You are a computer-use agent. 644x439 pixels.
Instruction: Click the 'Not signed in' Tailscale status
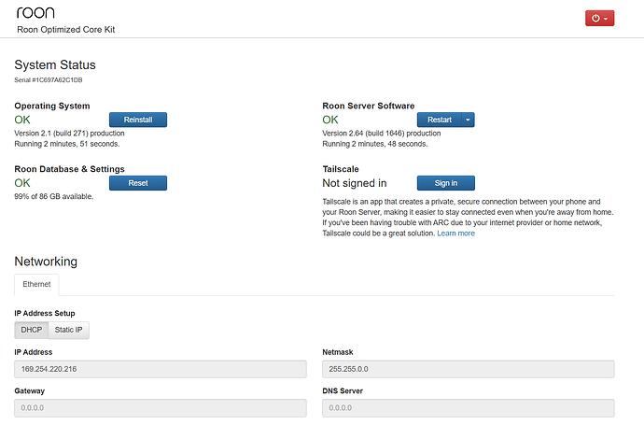click(x=355, y=183)
